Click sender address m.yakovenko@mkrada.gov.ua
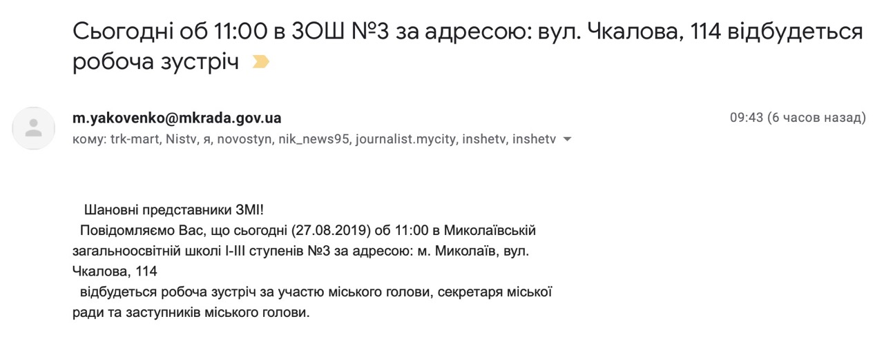The width and height of the screenshot is (884, 359). [x=177, y=118]
